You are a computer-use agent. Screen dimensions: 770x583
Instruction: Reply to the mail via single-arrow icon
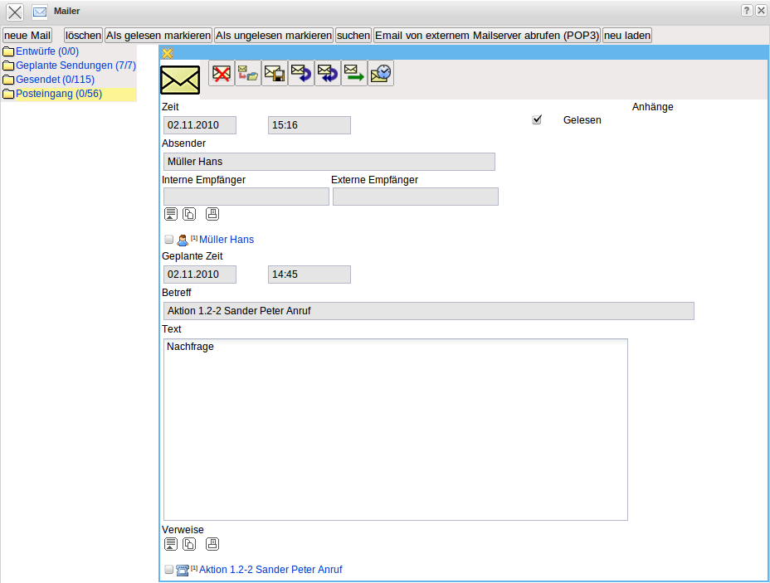coord(301,73)
